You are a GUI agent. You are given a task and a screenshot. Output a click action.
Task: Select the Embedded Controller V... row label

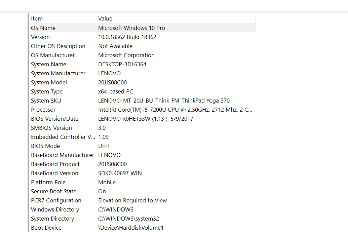[63, 137]
